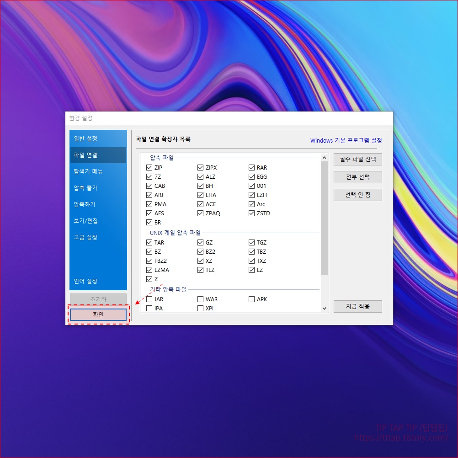Uncheck the ZIPX checkbox

[200, 167]
